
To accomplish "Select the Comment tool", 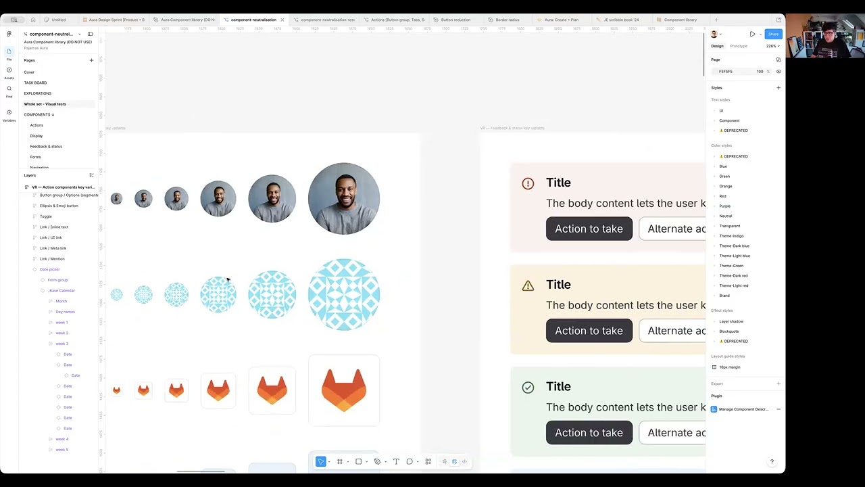I will click(x=410, y=461).
